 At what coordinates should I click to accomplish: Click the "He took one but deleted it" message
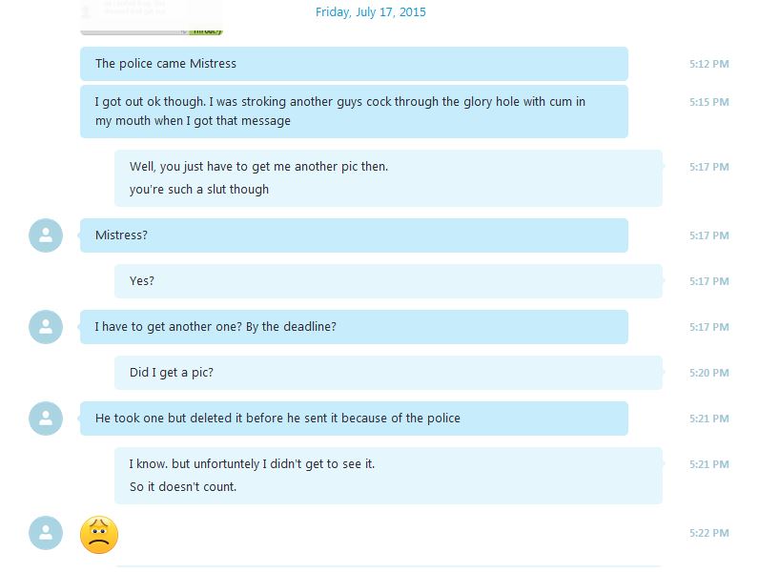point(354,419)
